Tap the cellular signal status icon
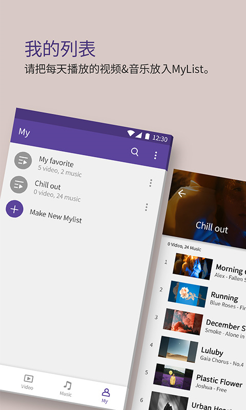Screen dimensions: 246x410 click(x=138, y=135)
